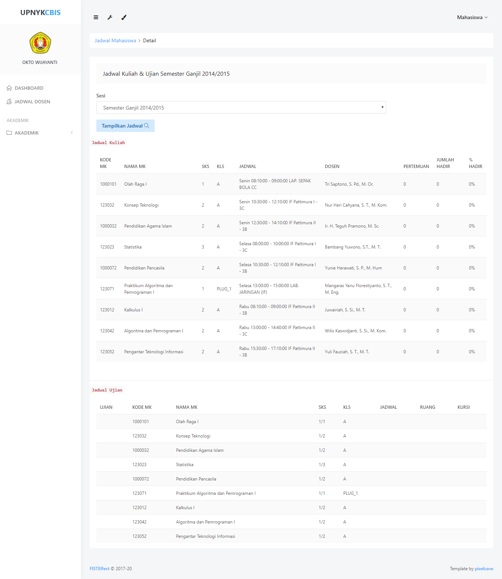
Task: Click the FISTEffect footer link
Action: [100, 569]
